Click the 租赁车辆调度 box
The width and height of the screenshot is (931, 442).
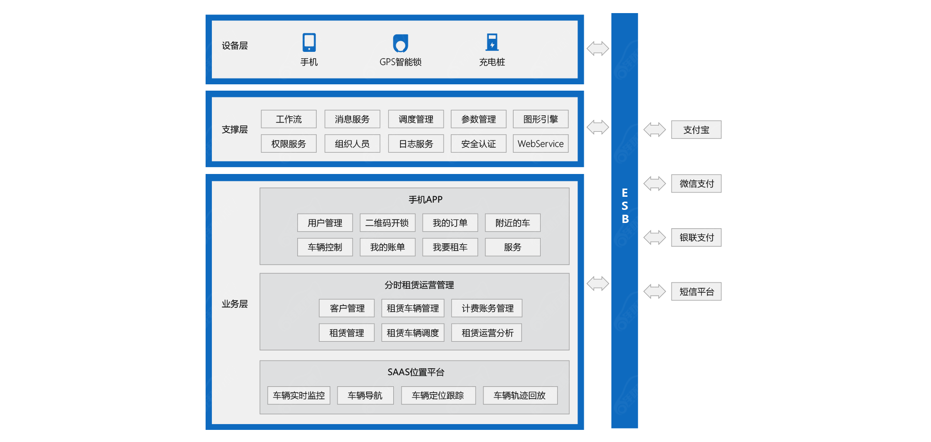tap(413, 333)
